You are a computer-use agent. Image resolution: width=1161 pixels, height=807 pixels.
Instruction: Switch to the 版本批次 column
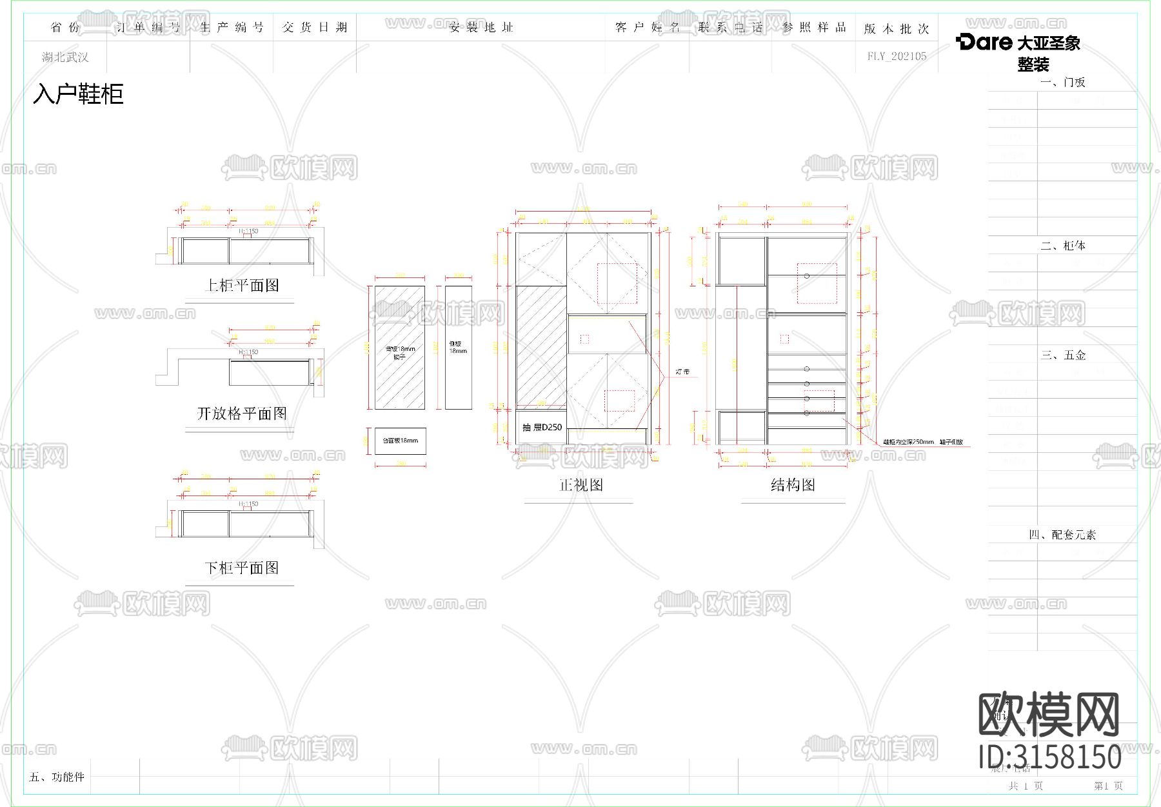pos(895,29)
